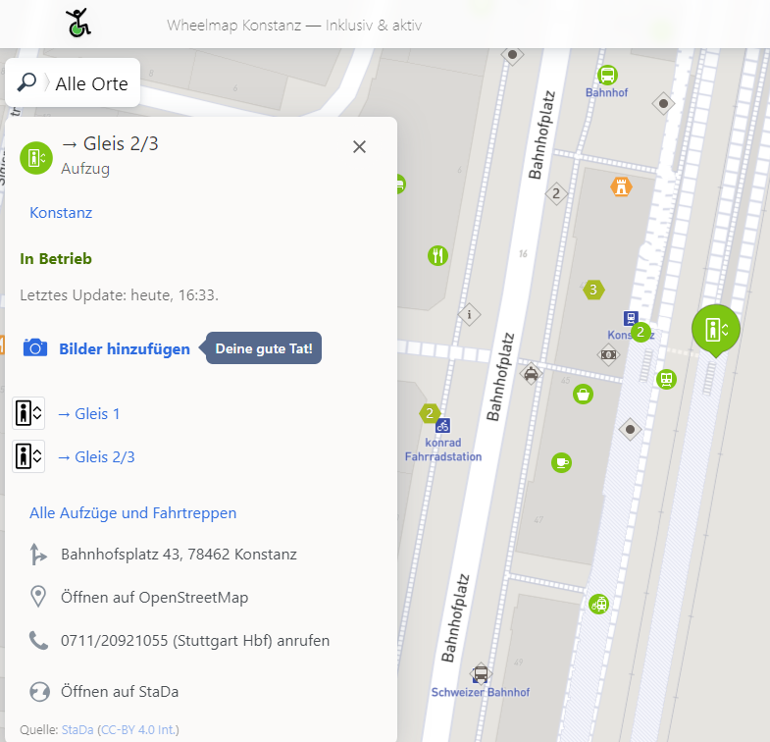The height and width of the screenshot is (742, 770).
Task: Click the café cup marker on map
Action: click(561, 461)
